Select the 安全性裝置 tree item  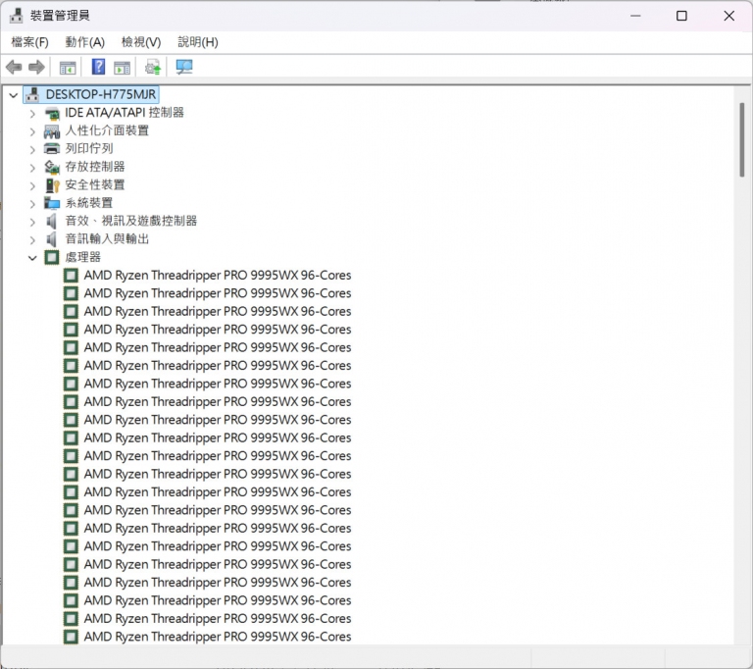coord(94,184)
